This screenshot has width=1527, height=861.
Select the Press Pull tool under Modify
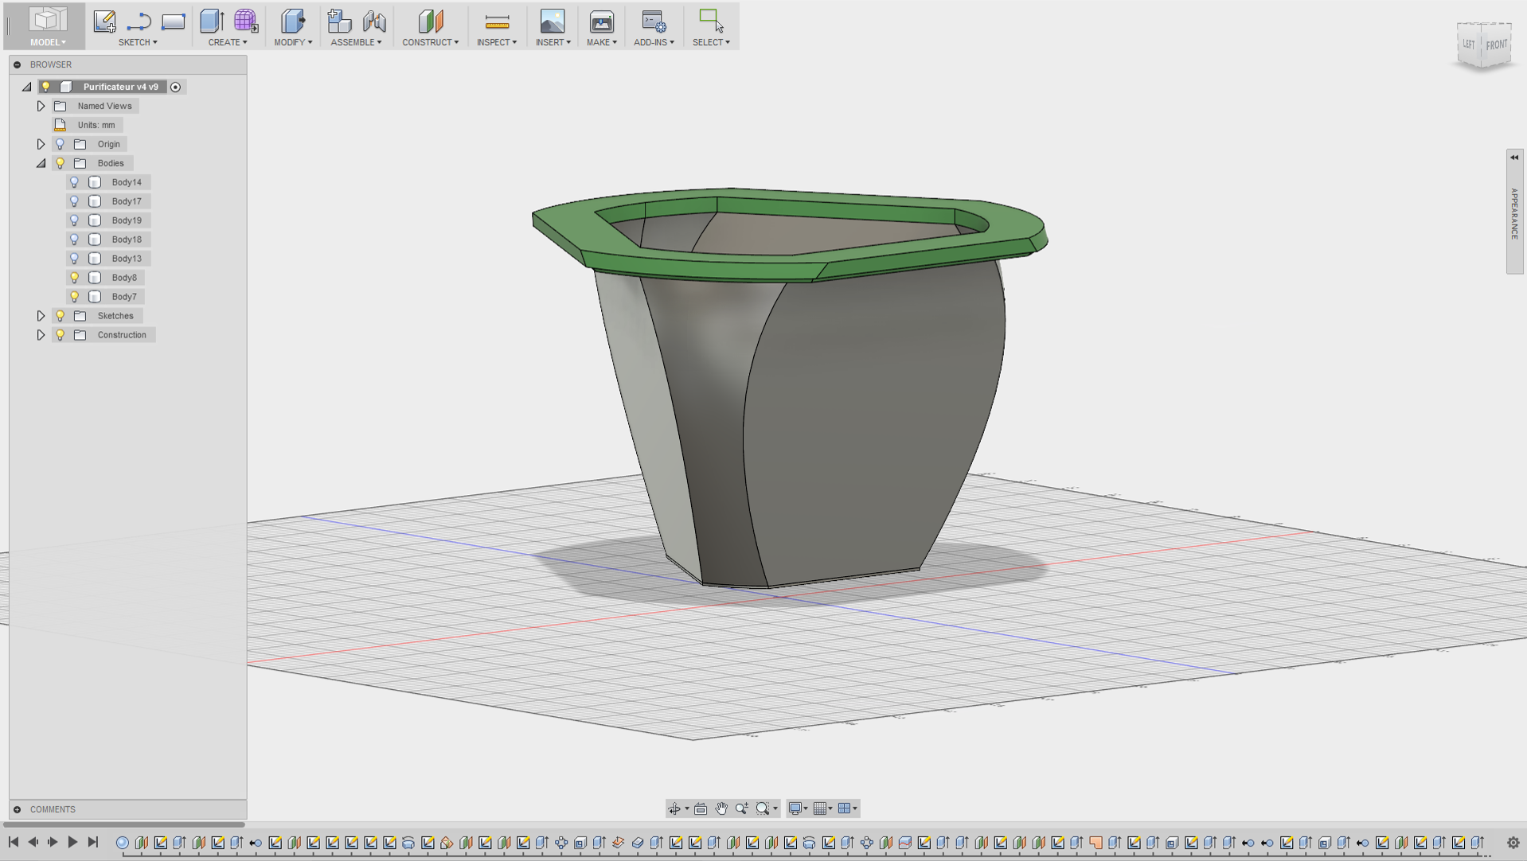point(293,21)
